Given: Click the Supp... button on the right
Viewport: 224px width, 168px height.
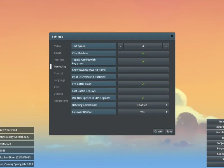Looking at the screenshot, I should tap(215, 154).
